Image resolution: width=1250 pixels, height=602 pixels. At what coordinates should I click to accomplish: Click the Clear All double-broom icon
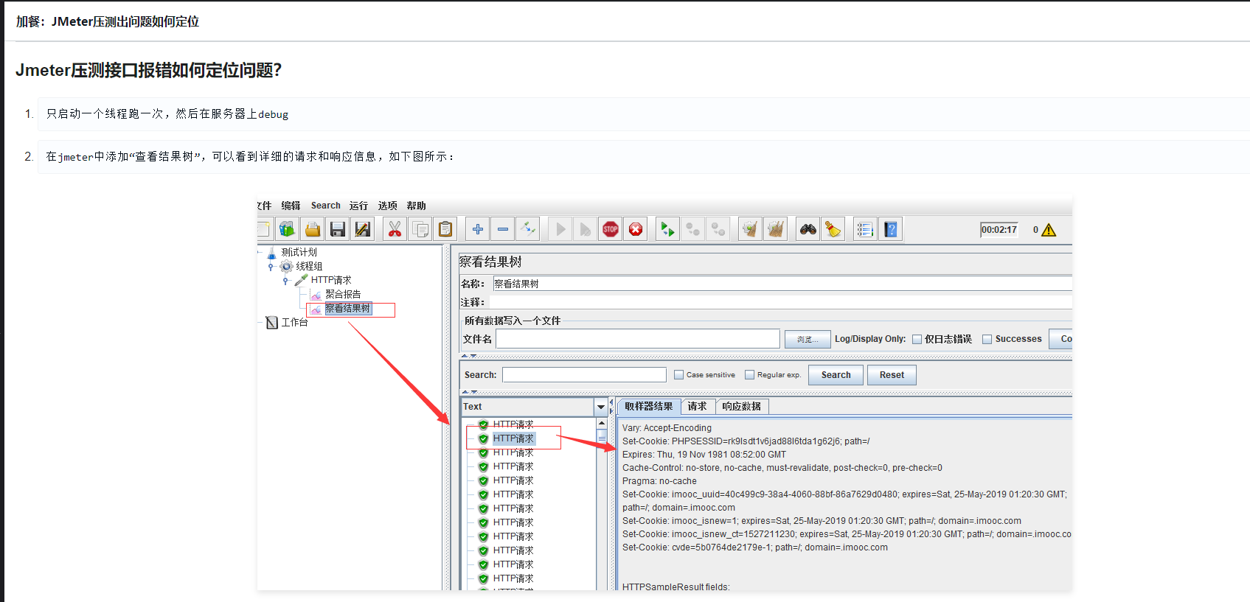coord(776,229)
